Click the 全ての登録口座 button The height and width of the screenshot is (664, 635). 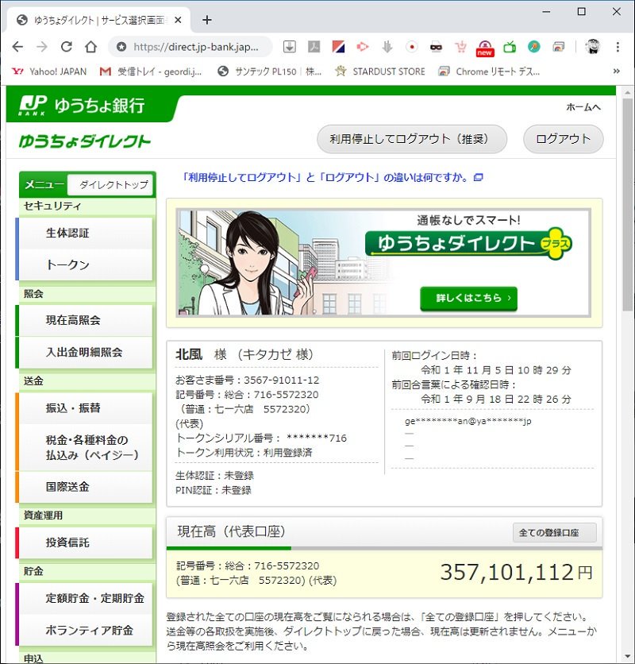[x=555, y=533]
